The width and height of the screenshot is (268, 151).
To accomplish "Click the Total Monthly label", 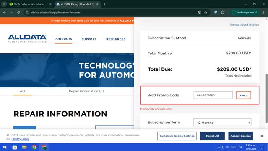I will tap(160, 54).
